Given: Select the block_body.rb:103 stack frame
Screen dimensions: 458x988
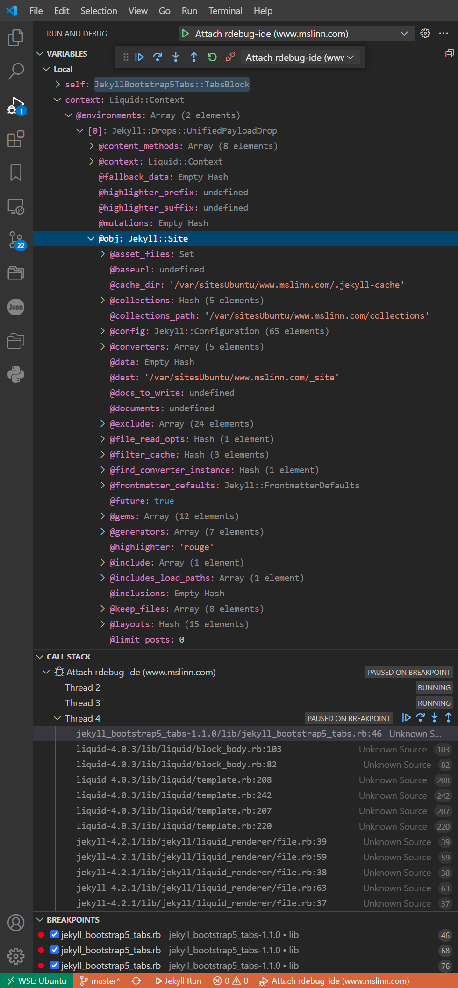Looking at the screenshot, I should pos(179,749).
